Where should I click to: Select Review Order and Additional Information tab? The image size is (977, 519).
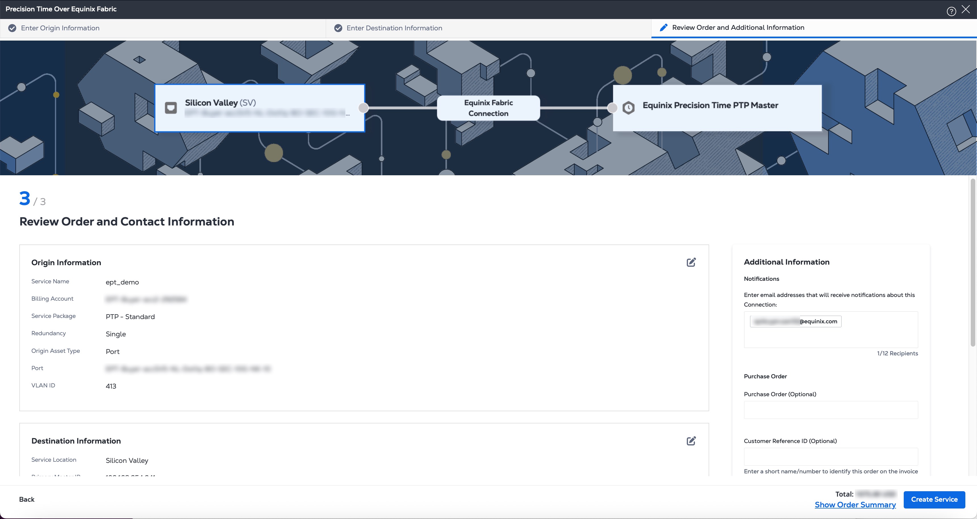[738, 28]
